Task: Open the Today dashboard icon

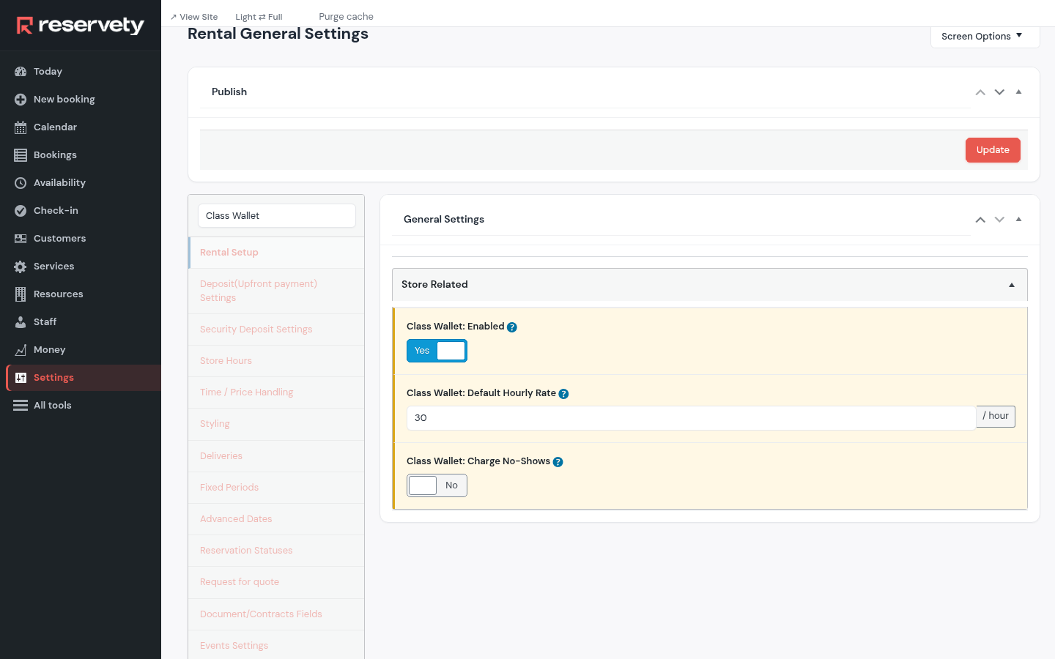Action: (21, 72)
